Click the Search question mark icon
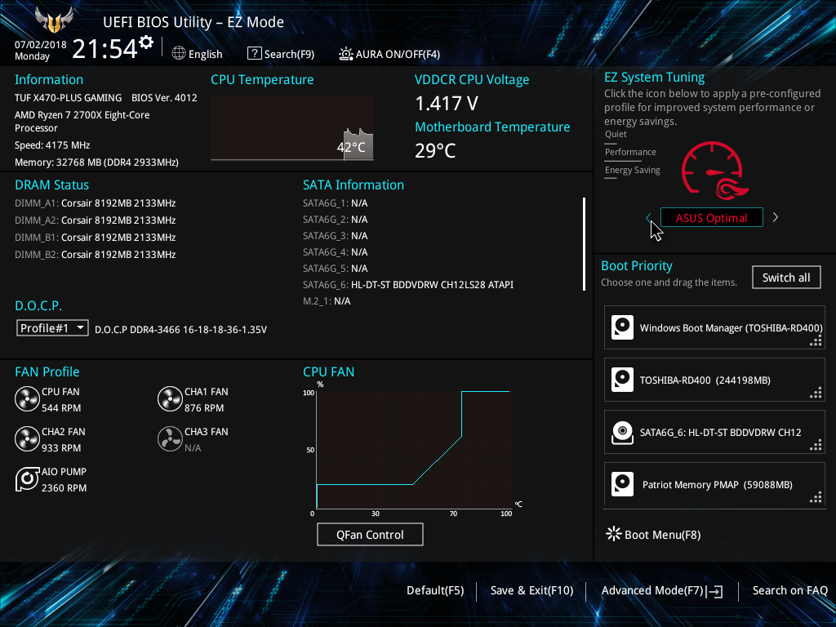The width and height of the screenshot is (836, 627). point(255,53)
